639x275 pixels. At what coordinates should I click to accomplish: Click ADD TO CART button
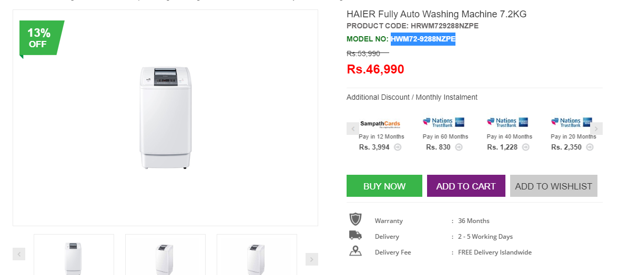466,186
